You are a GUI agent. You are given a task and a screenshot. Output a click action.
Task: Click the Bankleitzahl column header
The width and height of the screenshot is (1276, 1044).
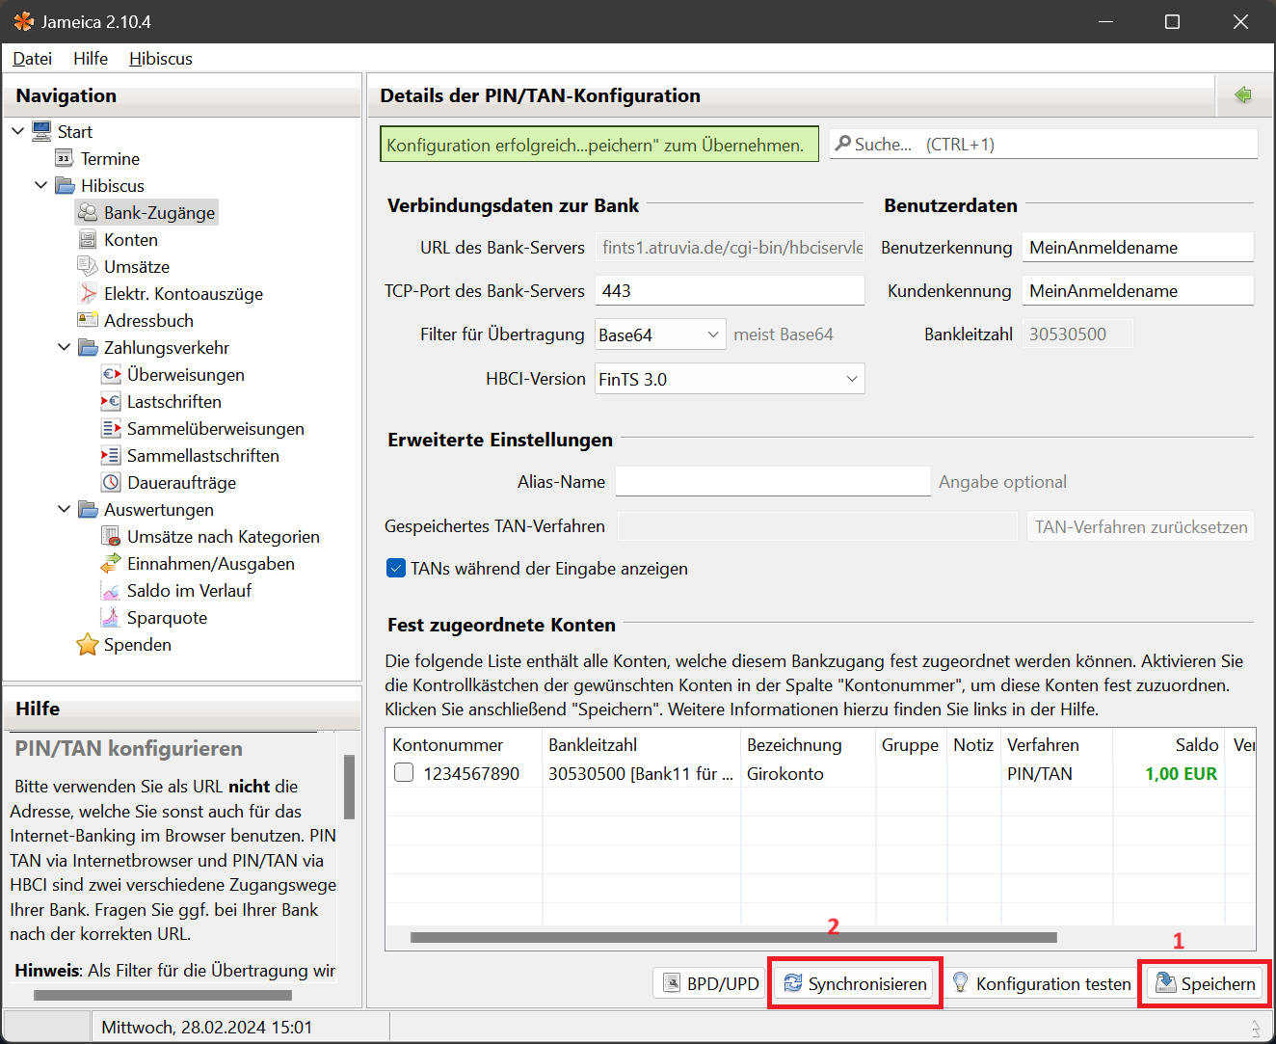coord(641,744)
